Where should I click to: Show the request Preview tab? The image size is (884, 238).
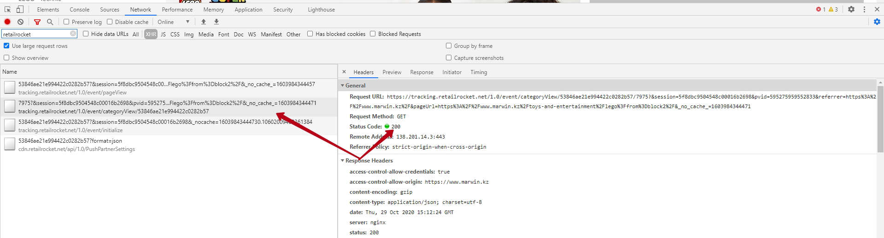[x=392, y=72]
